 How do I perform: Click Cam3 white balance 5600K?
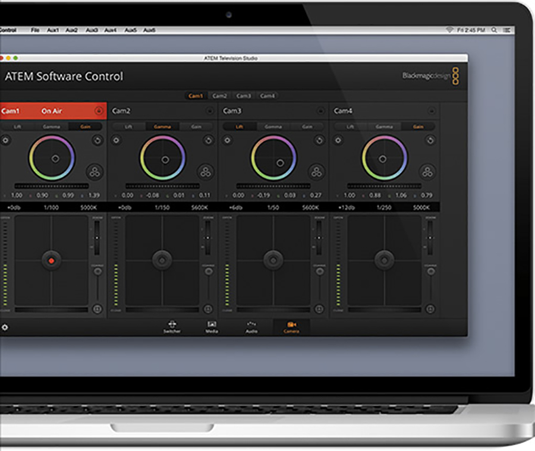pos(310,207)
